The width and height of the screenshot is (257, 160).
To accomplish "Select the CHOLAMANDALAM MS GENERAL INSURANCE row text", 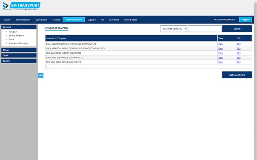I will point(76,49).
